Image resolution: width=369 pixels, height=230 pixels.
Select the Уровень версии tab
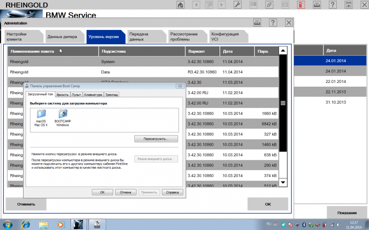click(105, 37)
